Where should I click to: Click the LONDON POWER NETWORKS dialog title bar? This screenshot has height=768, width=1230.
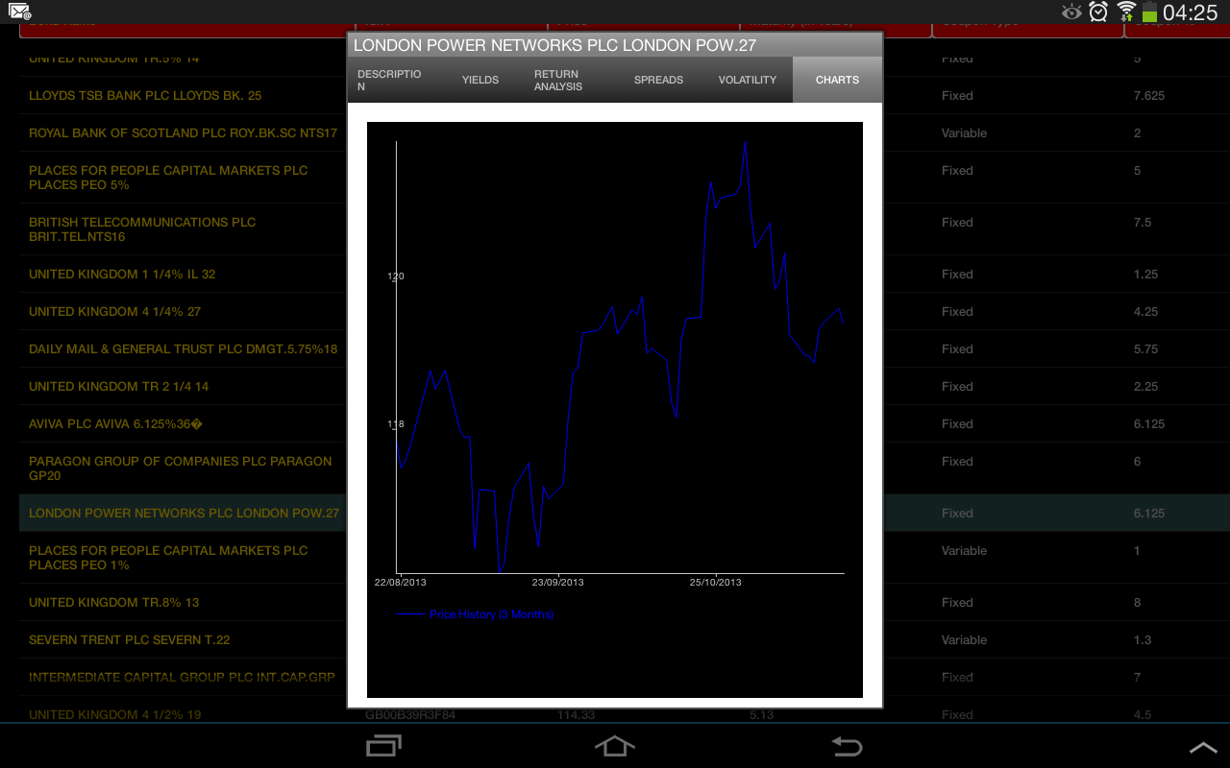[x=615, y=44]
